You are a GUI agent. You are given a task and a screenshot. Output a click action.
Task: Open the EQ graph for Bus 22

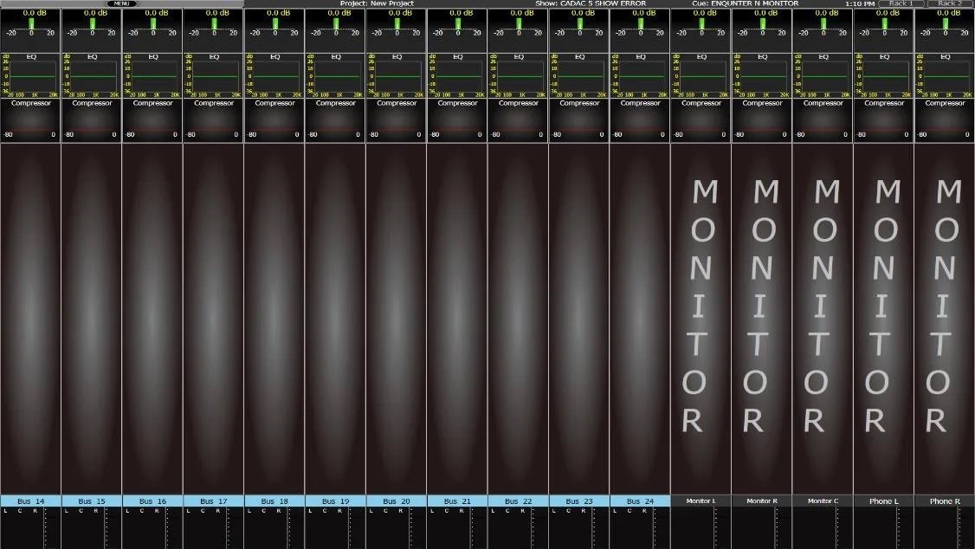point(518,76)
